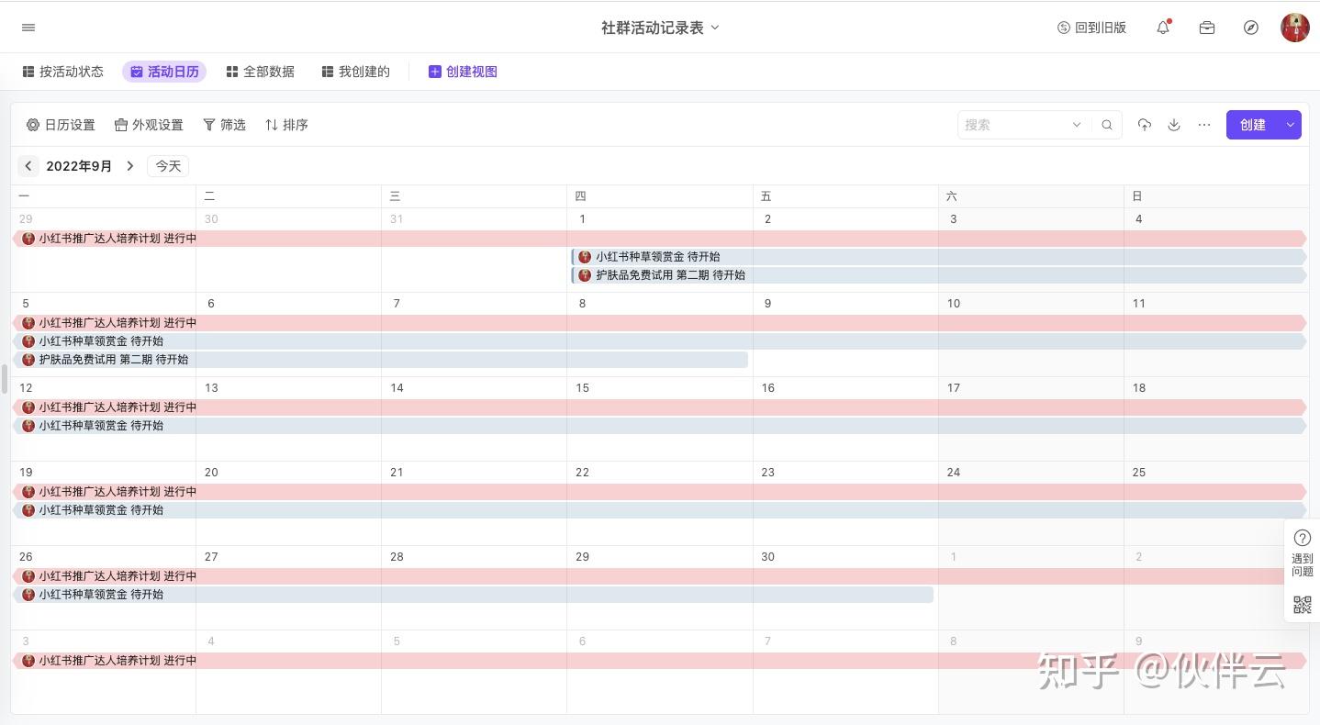
Task: Open 小红书推广达人培养计划 event in last week row
Action: [659, 661]
